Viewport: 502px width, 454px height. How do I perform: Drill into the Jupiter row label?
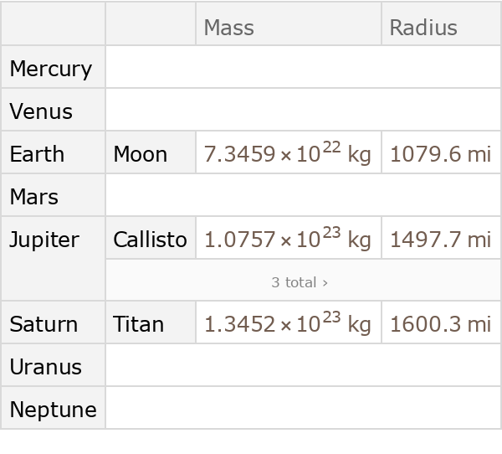[x=44, y=240]
